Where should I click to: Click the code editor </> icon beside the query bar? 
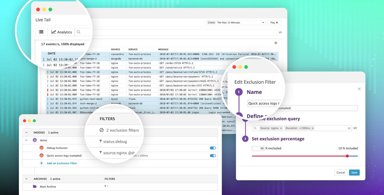pos(280,32)
